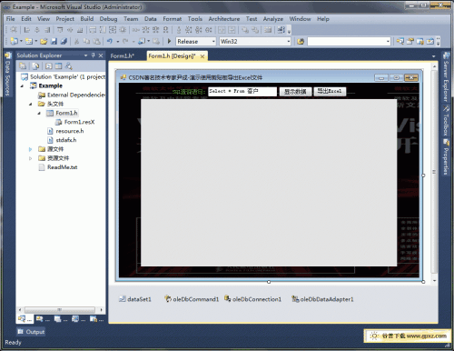Click the Solution Explorer horizontal scrollbar
The image size is (454, 351).
point(60,310)
